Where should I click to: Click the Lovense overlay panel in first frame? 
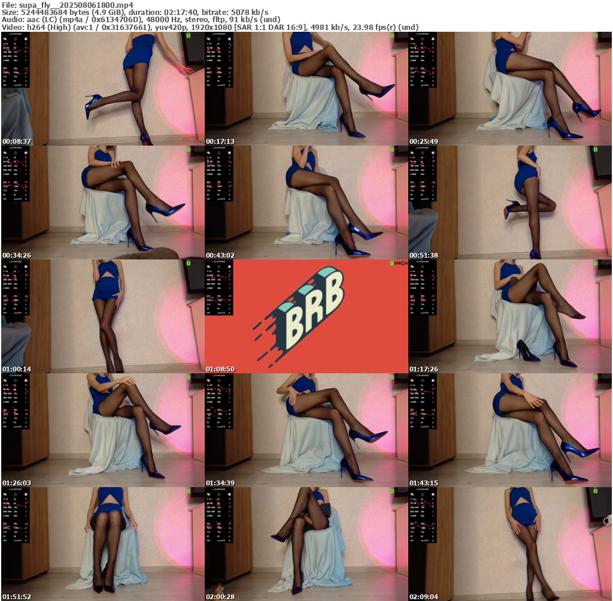[16, 60]
